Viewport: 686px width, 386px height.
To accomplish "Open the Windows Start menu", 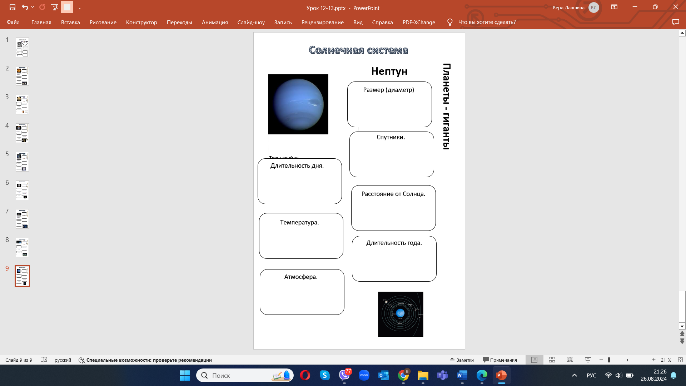I will click(x=185, y=375).
